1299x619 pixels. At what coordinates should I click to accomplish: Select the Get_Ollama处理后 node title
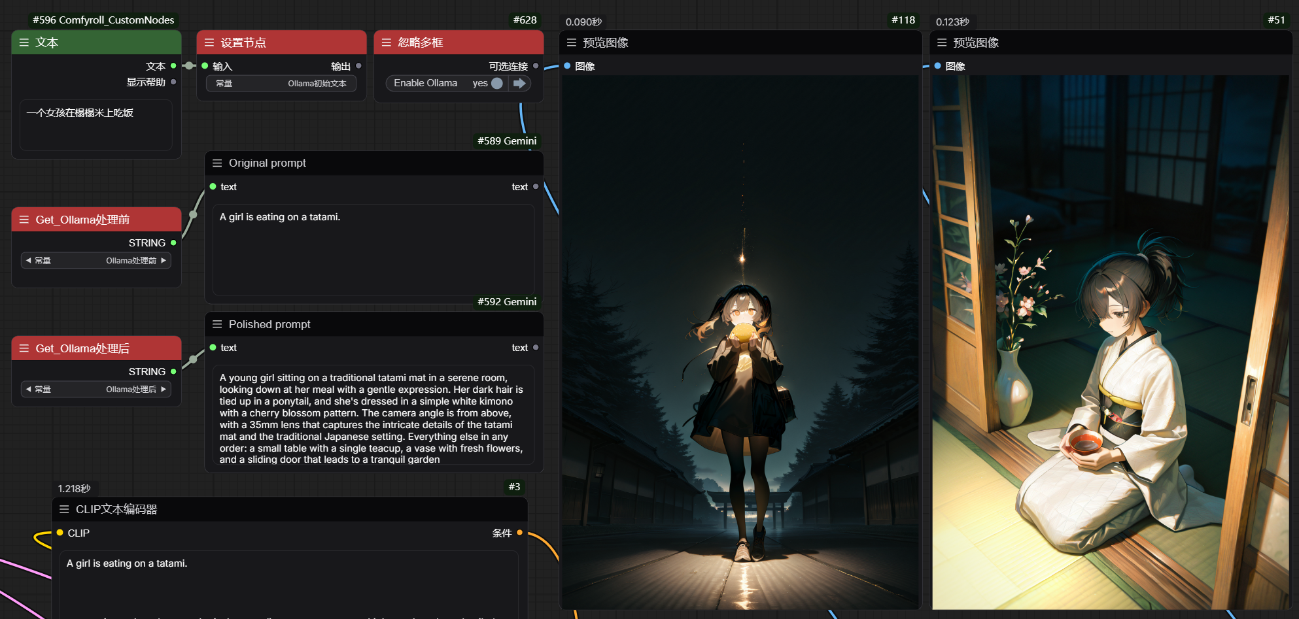pyautogui.click(x=82, y=348)
